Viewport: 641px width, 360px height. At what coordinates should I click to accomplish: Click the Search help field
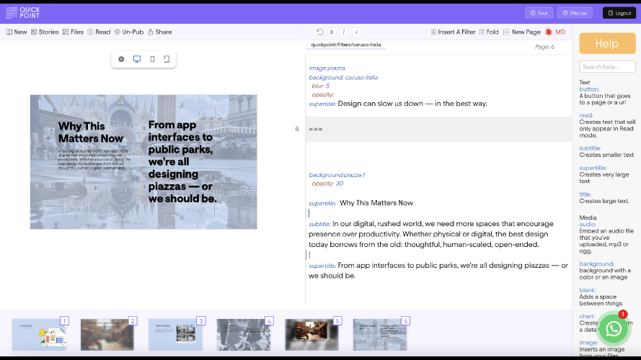pos(607,67)
